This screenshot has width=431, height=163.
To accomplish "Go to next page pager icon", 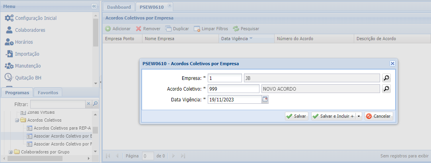I will (x=174, y=156).
